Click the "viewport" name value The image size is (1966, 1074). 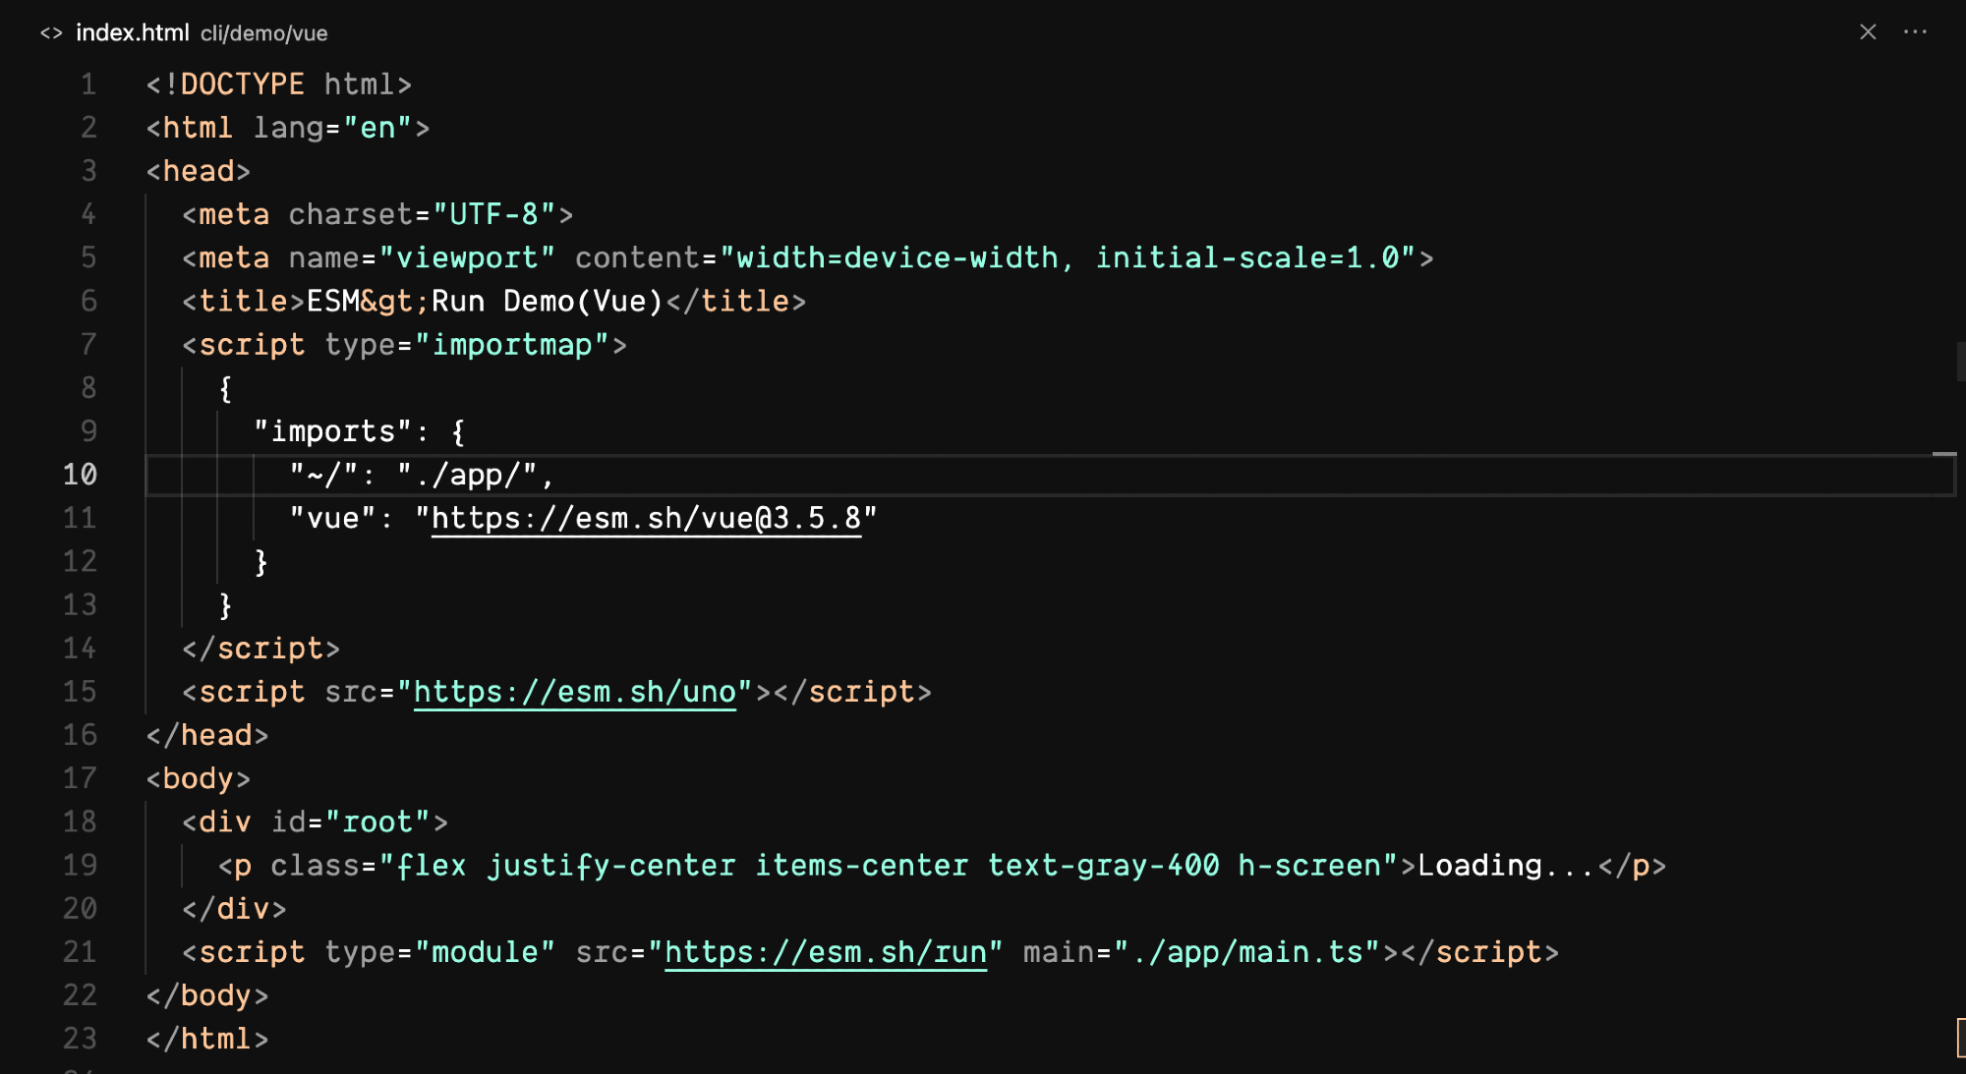click(x=467, y=257)
